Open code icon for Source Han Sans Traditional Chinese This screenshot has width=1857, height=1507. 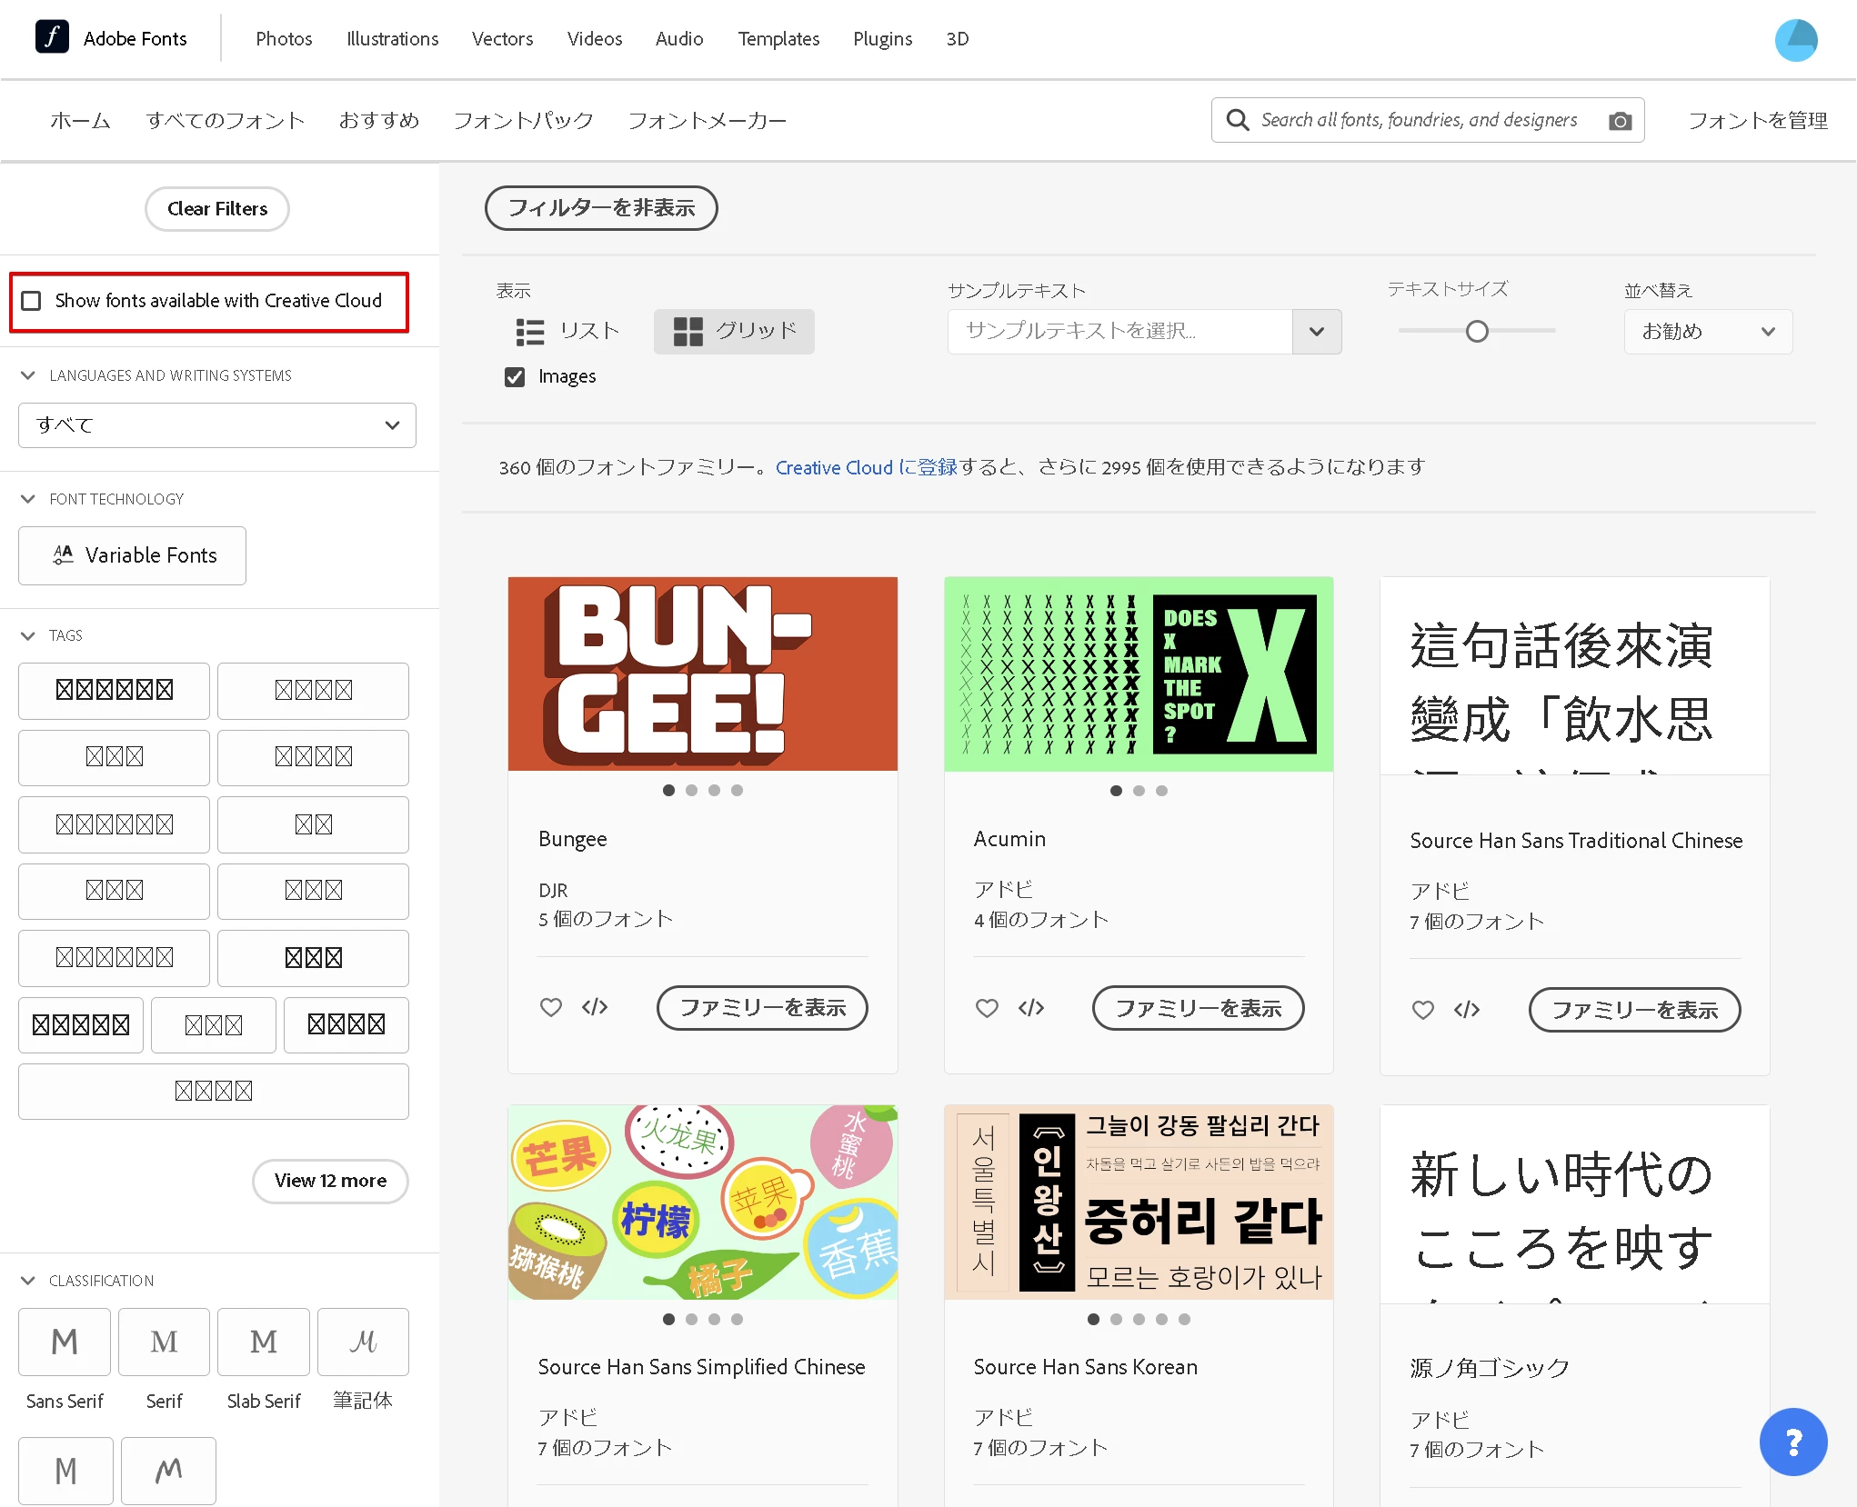click(x=1467, y=1010)
